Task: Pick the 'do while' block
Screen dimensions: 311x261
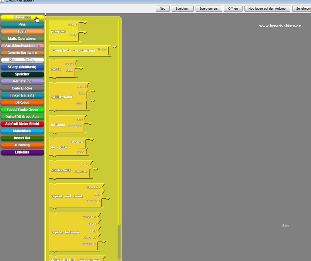Action: pos(59,147)
